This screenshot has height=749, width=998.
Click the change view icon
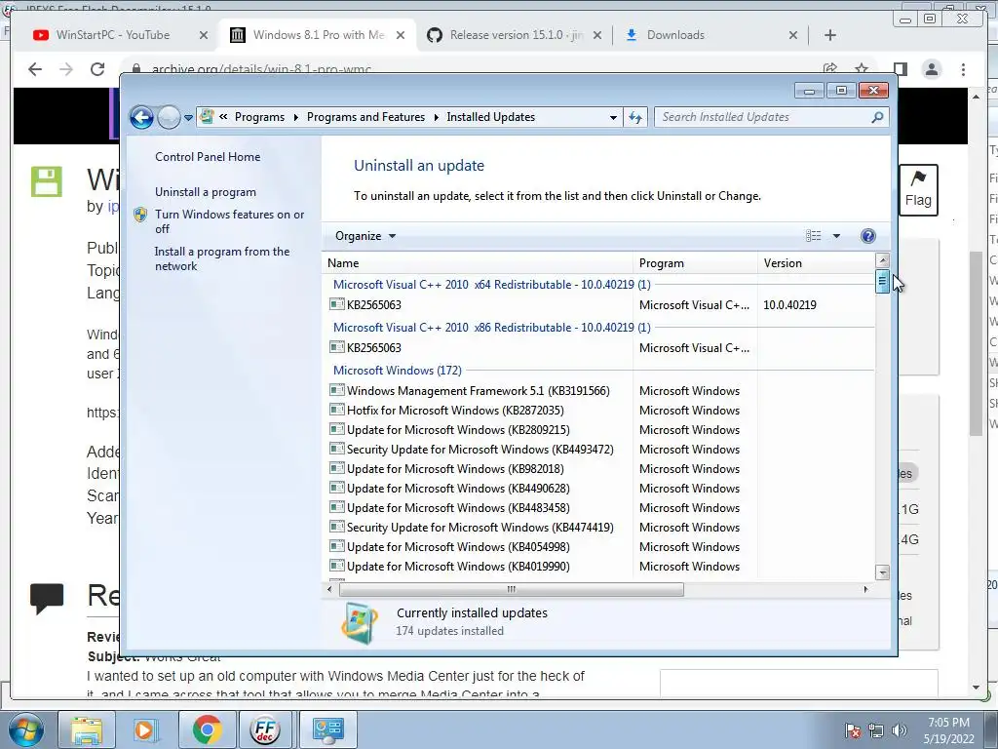(814, 236)
